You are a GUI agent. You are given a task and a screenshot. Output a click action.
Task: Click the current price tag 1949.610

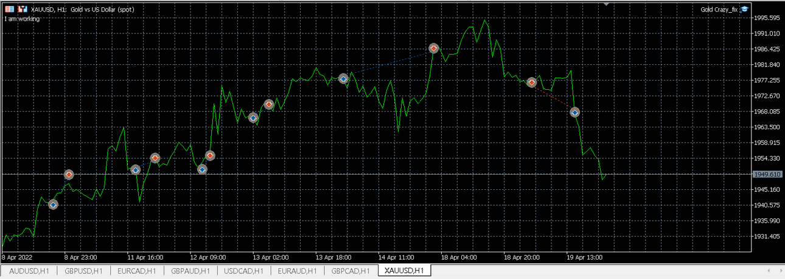[x=767, y=175]
